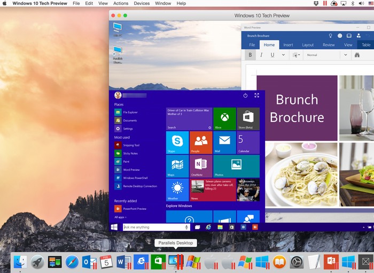Open the Store (Beta) tile

(x=248, y=119)
